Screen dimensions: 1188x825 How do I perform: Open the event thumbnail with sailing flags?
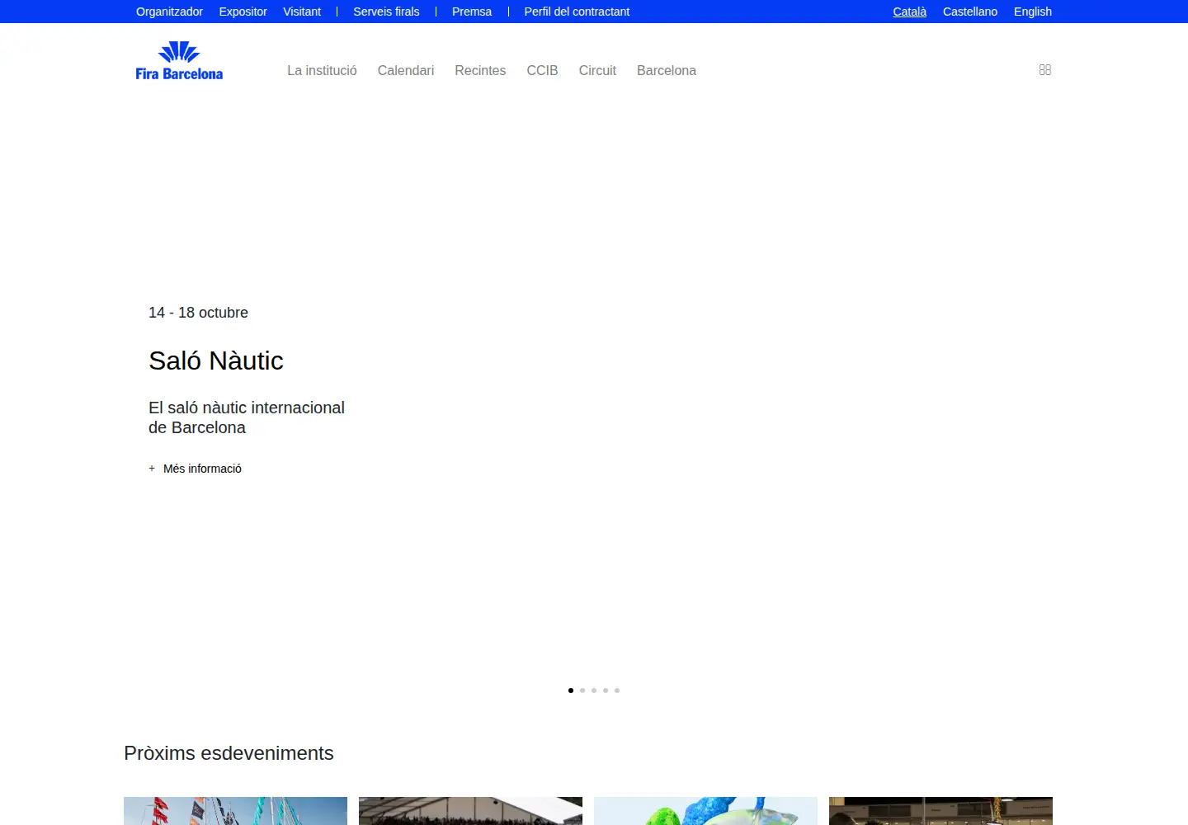pyautogui.click(x=235, y=811)
